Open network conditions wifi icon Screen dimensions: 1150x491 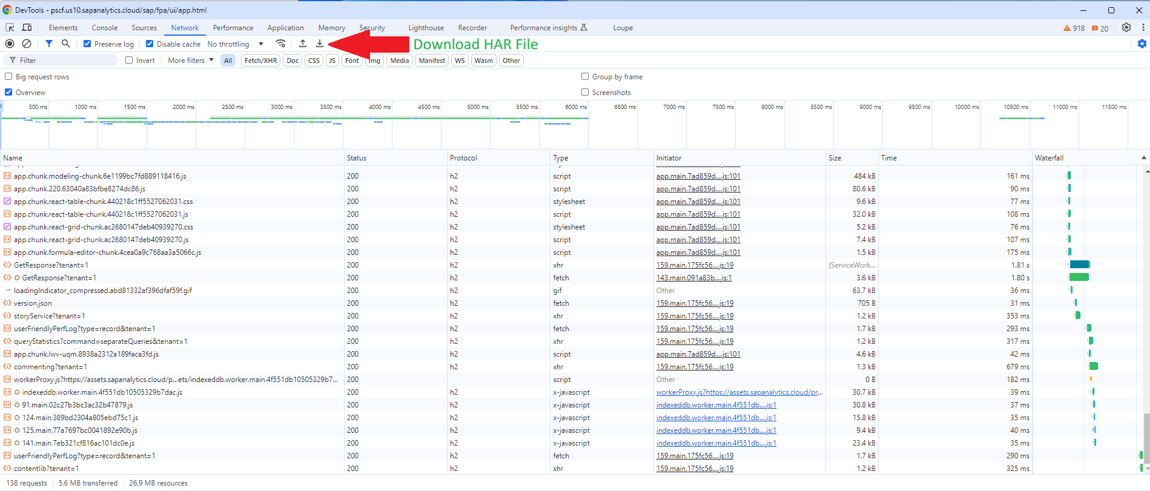(x=280, y=44)
